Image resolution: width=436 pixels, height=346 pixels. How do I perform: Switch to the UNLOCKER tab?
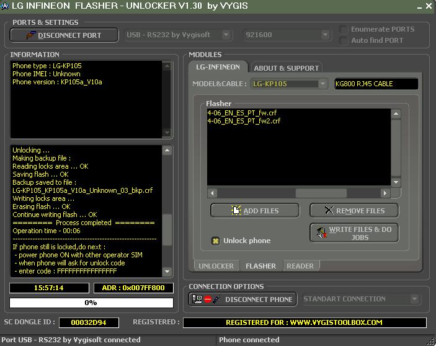[x=216, y=266]
